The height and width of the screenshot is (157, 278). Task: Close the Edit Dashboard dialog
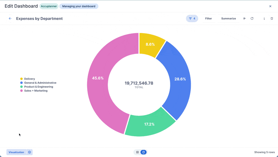[x=270, y=6]
